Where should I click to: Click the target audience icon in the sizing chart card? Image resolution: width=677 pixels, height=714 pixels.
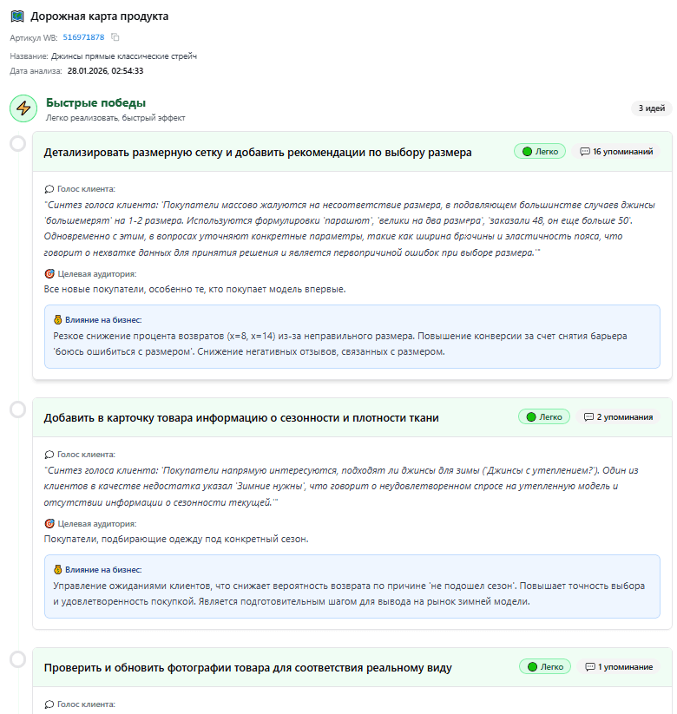coord(49,273)
